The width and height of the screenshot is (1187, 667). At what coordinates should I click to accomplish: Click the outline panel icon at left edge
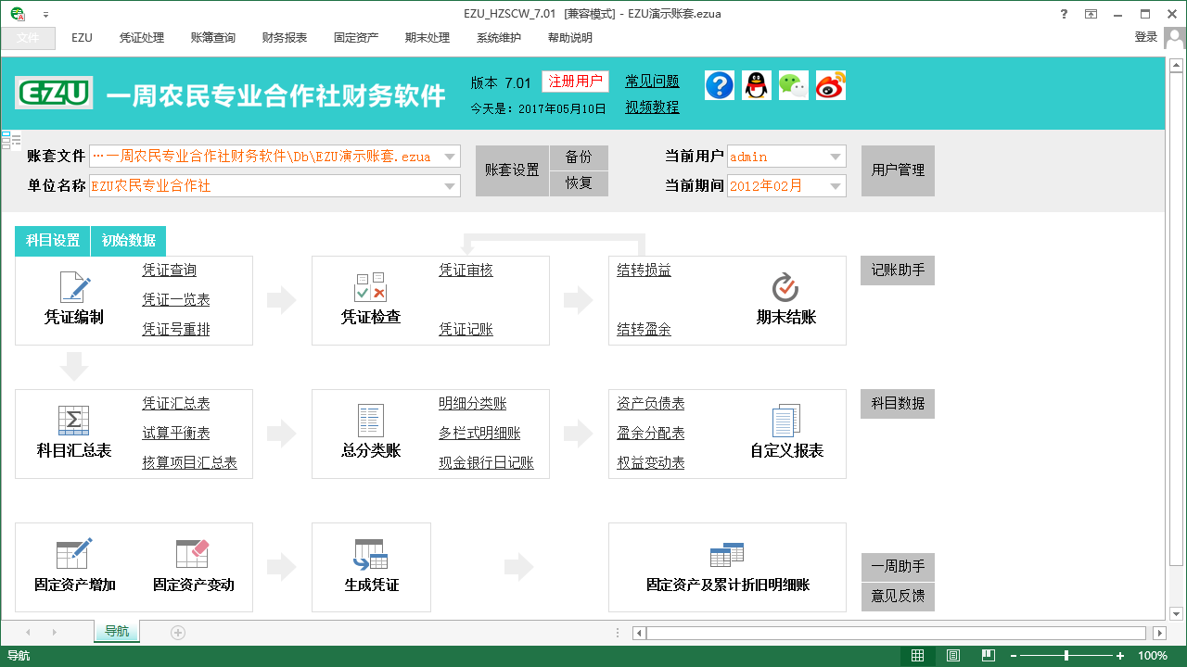(x=11, y=140)
